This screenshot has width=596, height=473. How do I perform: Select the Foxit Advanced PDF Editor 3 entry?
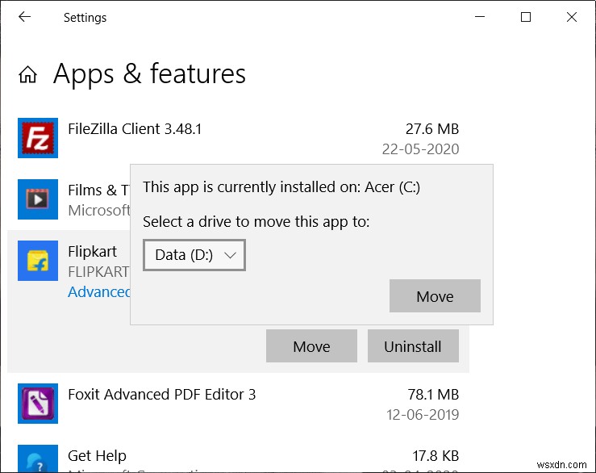(239, 404)
